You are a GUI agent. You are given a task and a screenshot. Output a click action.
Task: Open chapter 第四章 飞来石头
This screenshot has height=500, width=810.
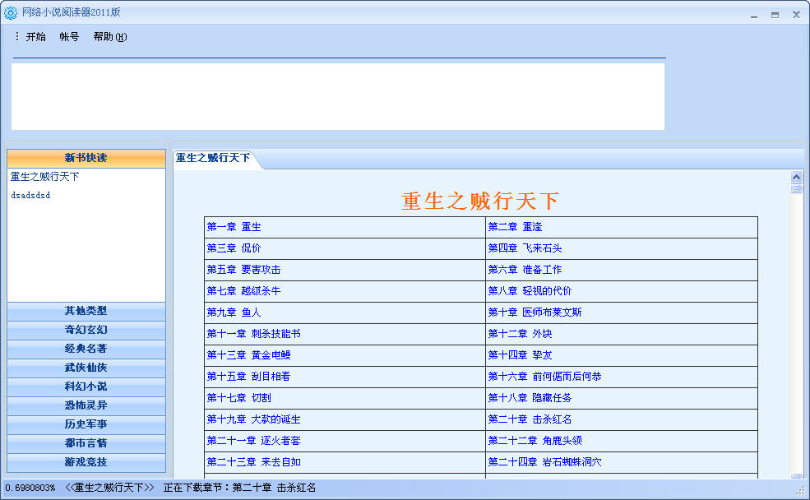pyautogui.click(x=525, y=248)
